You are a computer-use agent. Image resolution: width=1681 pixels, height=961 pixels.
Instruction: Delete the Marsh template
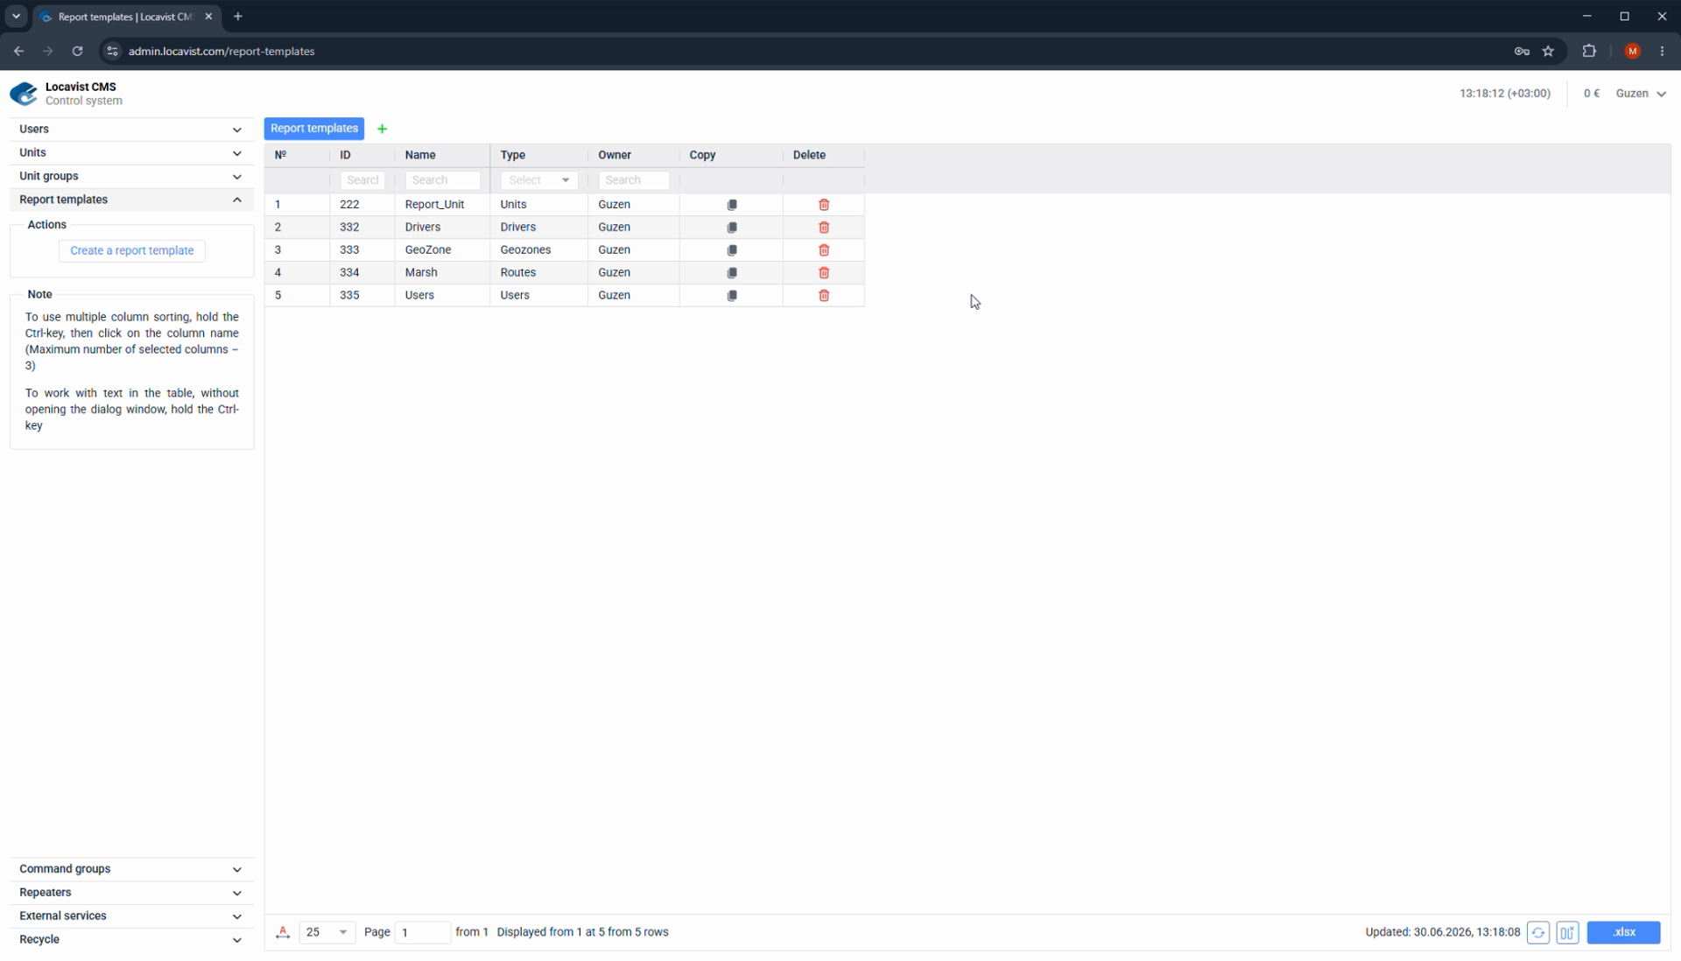[824, 273]
